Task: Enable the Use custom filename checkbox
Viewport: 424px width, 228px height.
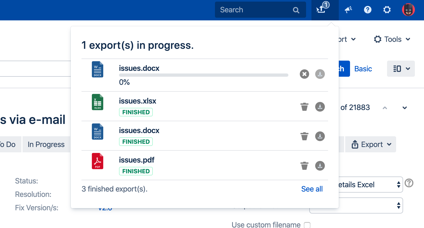Action: 307,225
